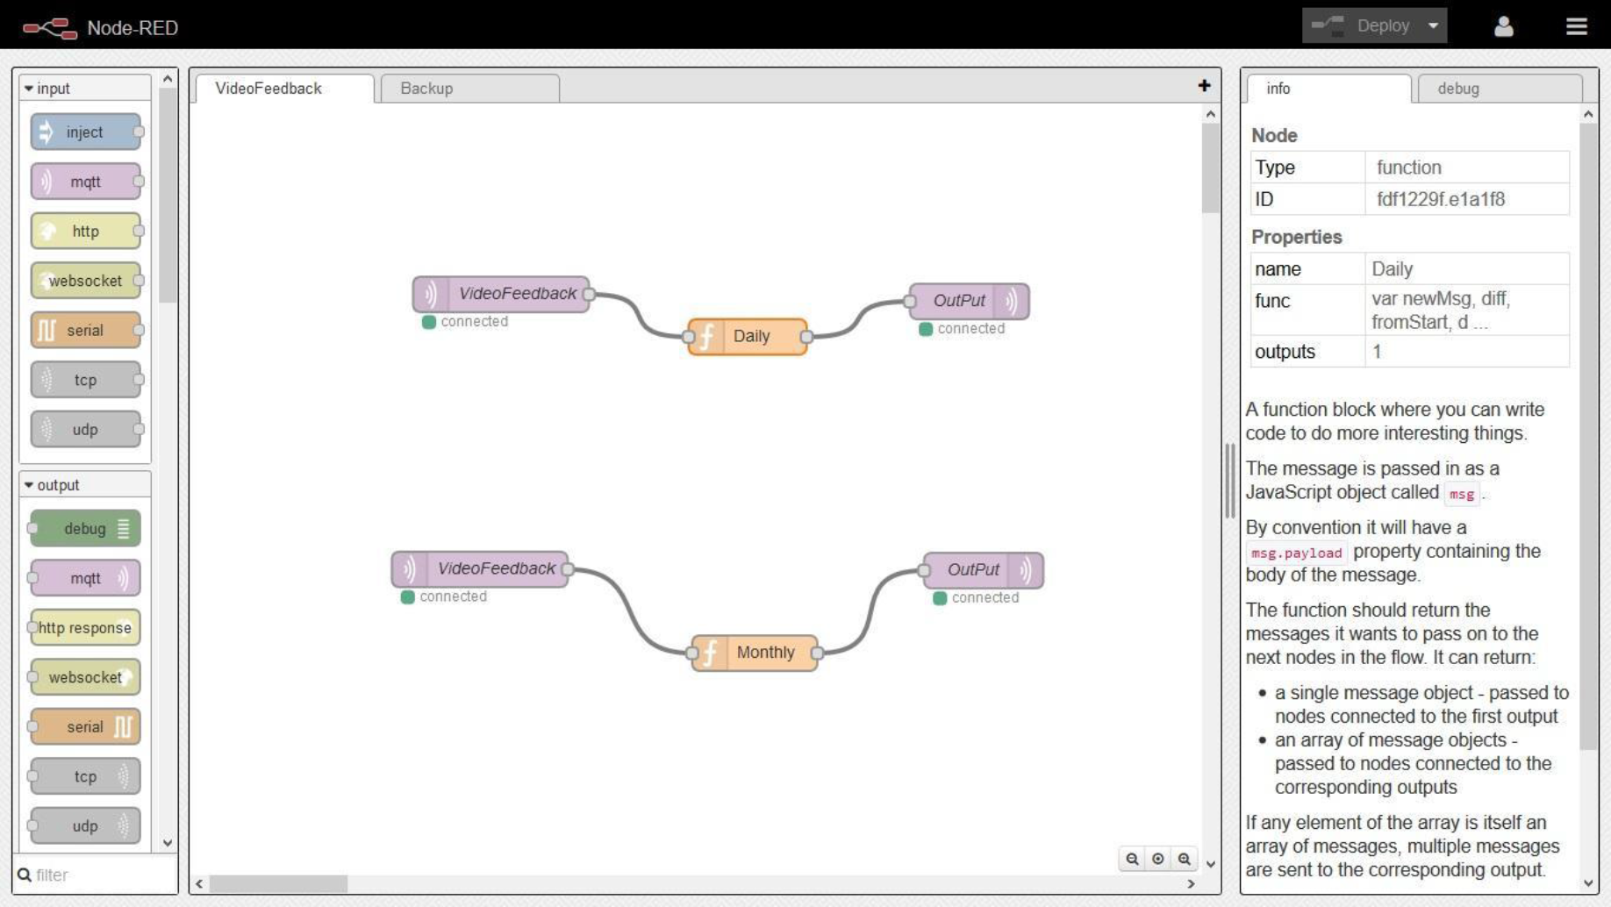Click the canvas horizontal scrollbar thumb
Screen dimensions: 1611x907
[x=278, y=883]
